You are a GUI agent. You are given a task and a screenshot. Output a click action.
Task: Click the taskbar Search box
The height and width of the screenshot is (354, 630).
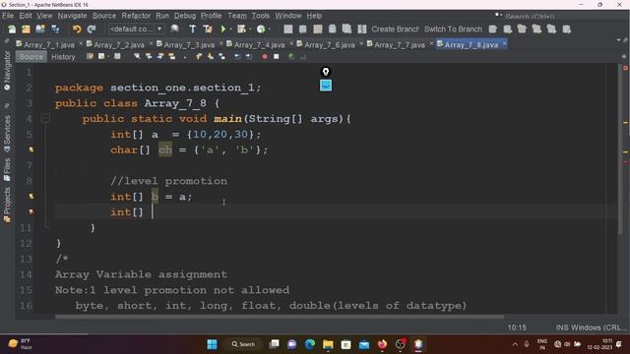[x=243, y=344]
